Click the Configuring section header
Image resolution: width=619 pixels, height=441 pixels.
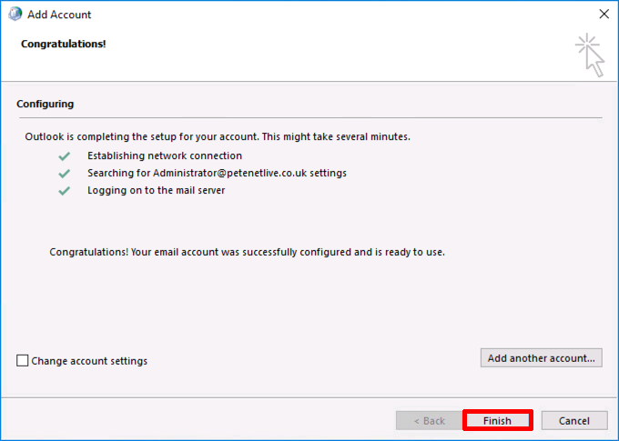pyautogui.click(x=45, y=104)
